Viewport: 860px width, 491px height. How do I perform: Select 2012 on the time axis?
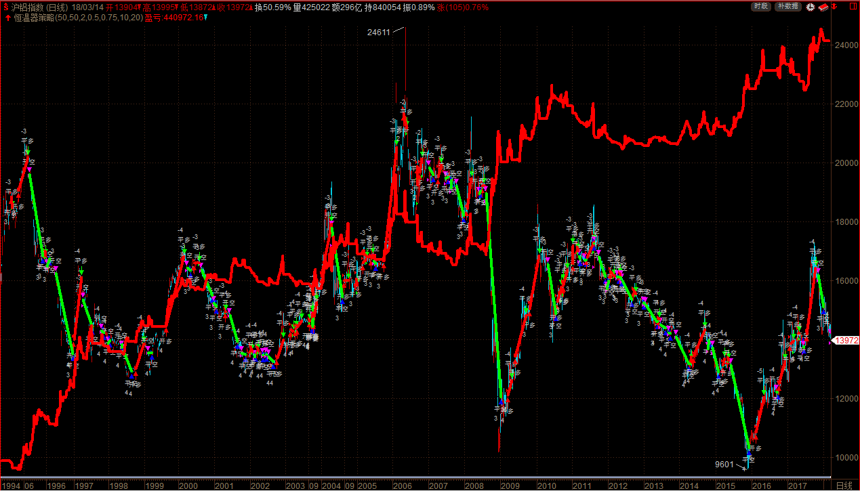click(617, 486)
